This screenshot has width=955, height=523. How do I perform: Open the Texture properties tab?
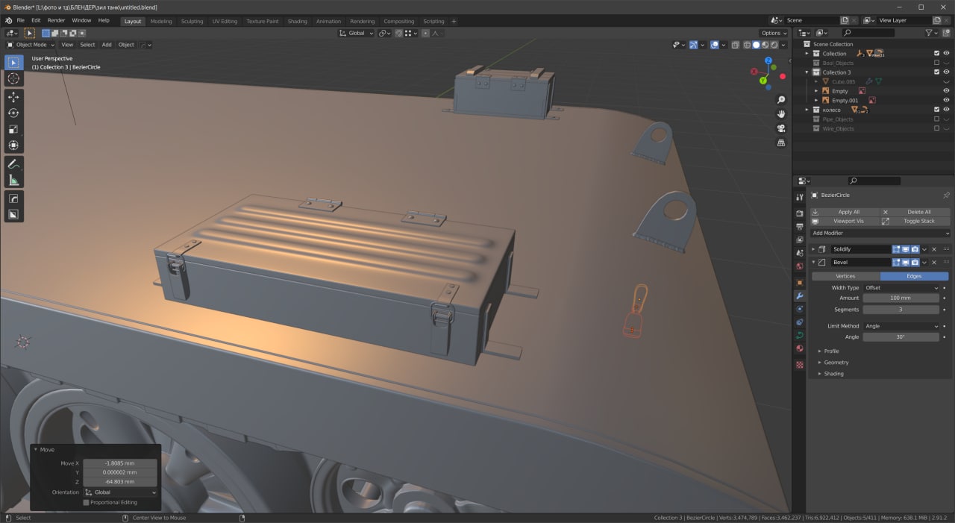(800, 365)
